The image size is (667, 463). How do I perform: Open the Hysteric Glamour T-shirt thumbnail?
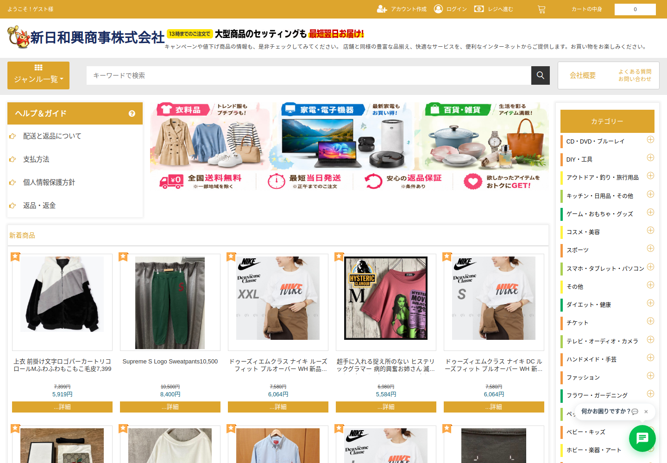tap(386, 298)
